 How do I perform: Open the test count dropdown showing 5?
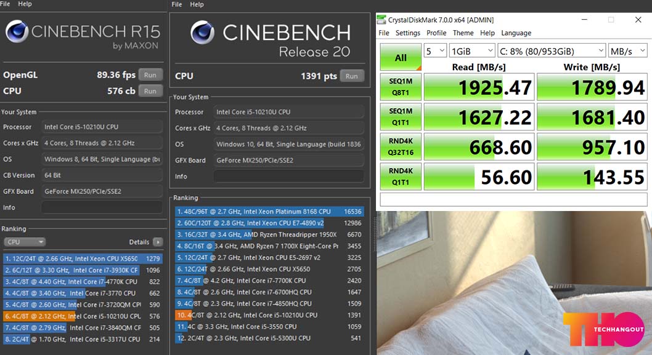pos(435,51)
